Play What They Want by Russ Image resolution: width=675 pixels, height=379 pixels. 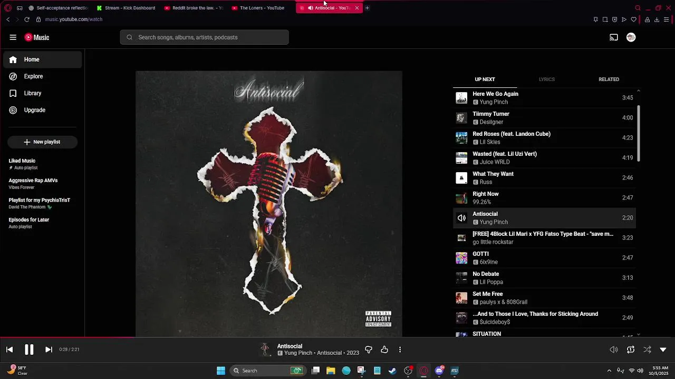pos(544,178)
